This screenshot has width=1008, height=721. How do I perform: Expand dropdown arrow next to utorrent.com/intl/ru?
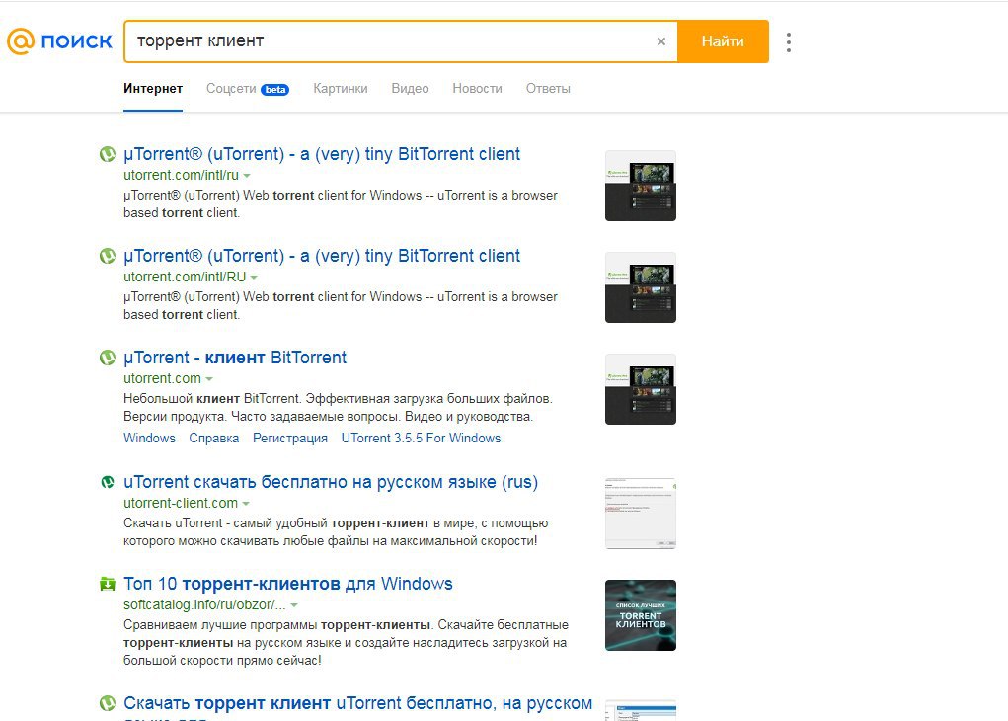(x=247, y=176)
